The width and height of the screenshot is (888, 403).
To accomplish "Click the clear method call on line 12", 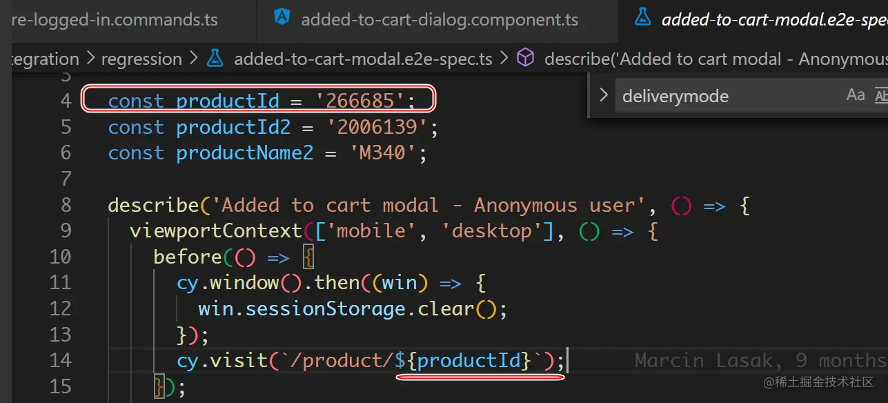I will pyautogui.click(x=446, y=308).
